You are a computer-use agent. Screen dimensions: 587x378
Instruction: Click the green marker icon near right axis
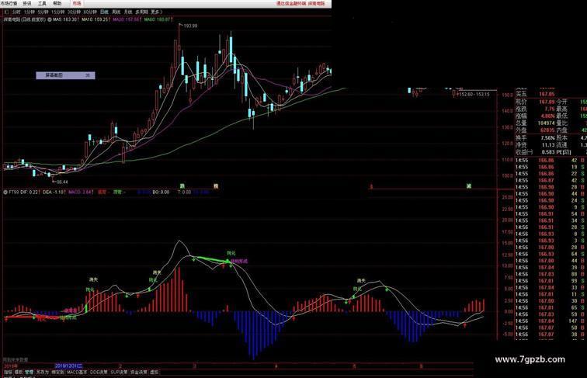pos(469,186)
